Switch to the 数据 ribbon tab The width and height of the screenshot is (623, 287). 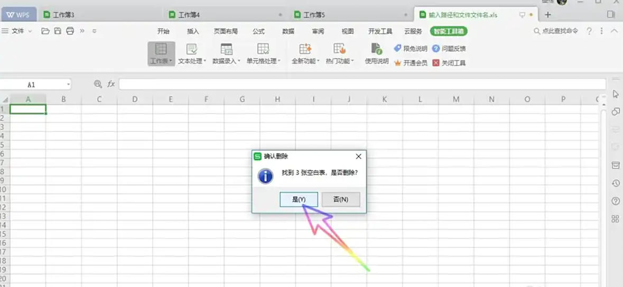click(x=289, y=31)
